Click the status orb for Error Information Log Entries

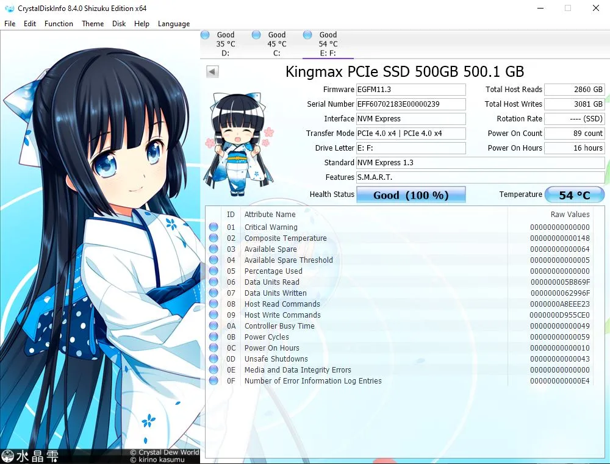[213, 380]
